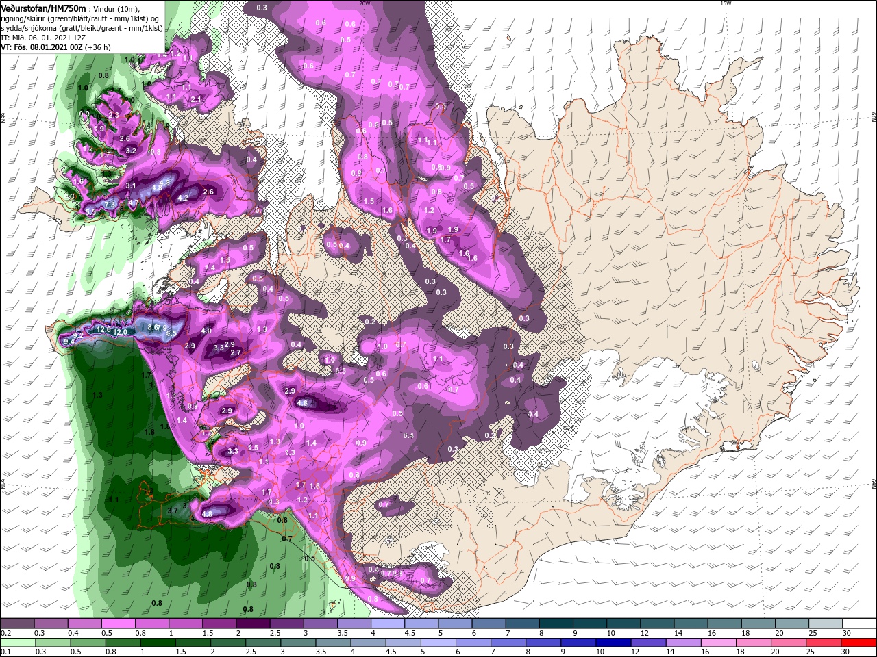Viewport: 877px width, 657px height.
Task: Click the '(+36 h)' forecast offset text
Action: pyautogui.click(x=98, y=47)
